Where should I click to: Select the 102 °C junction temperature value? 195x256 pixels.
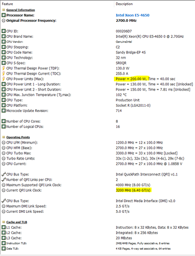point(121,95)
